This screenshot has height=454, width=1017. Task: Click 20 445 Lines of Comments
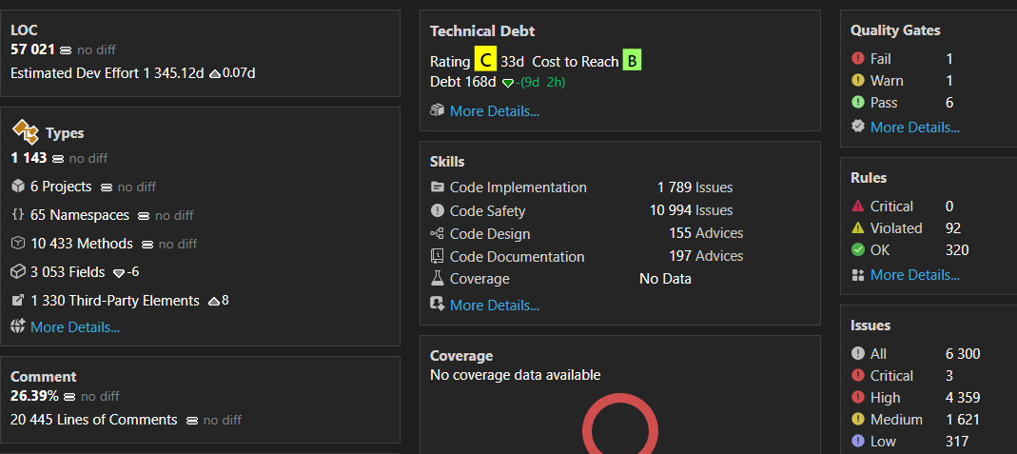coord(94,420)
